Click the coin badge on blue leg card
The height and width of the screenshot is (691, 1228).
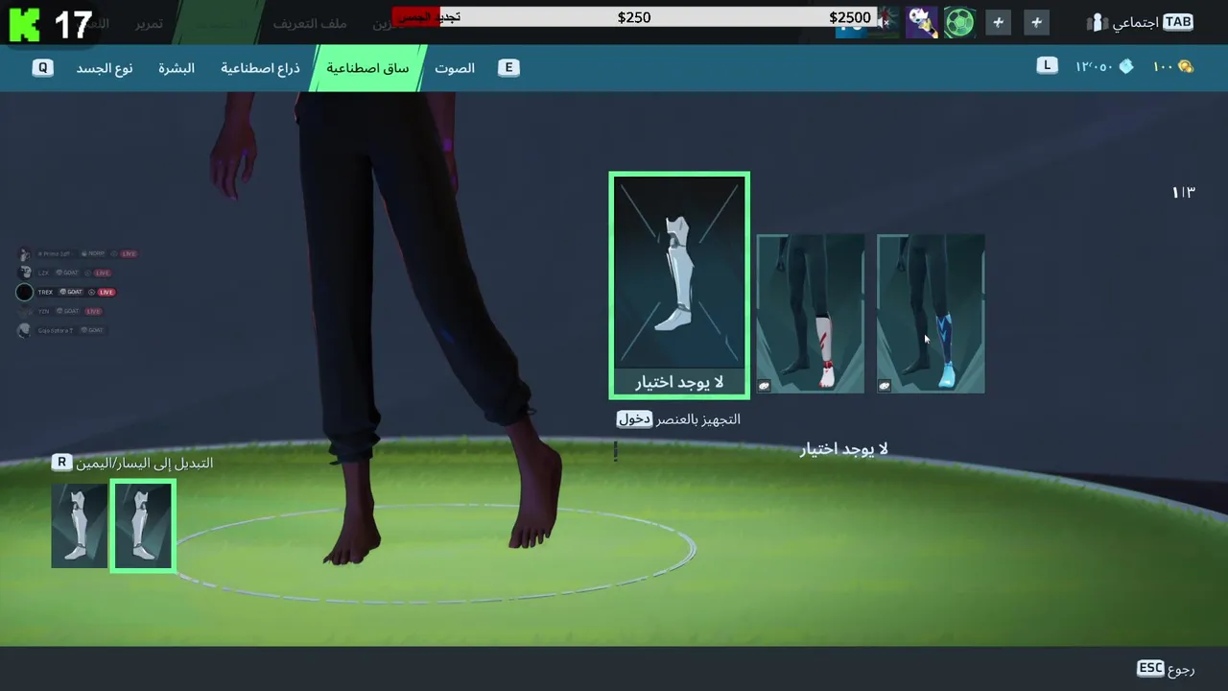(885, 386)
